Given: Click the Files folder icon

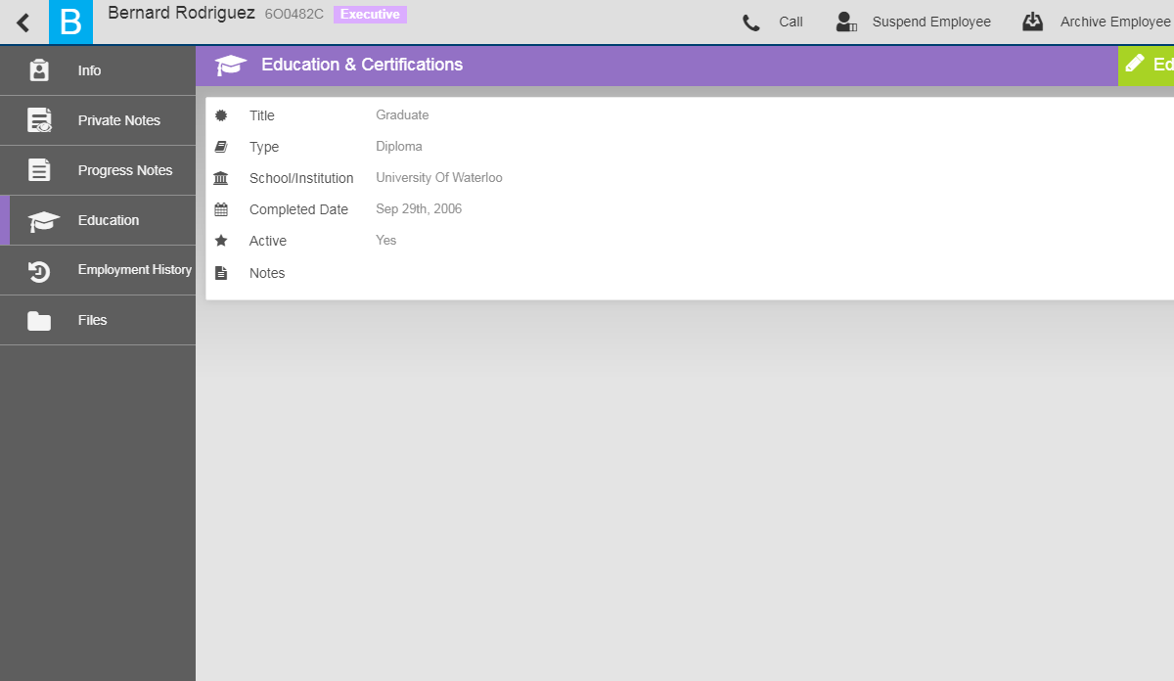Looking at the screenshot, I should click(39, 321).
